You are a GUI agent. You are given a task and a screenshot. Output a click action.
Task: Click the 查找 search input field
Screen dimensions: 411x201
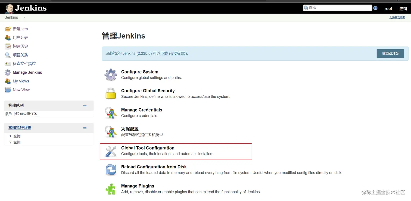[x=338, y=8]
